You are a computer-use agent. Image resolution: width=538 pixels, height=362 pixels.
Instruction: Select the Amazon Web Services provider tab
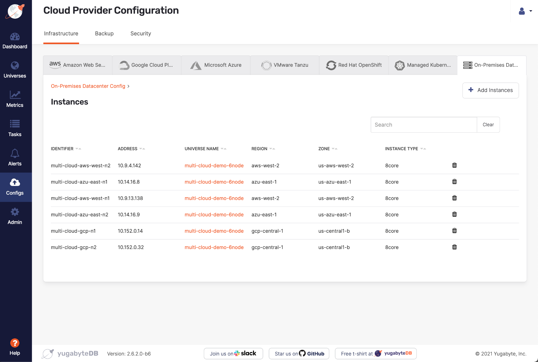tap(78, 65)
